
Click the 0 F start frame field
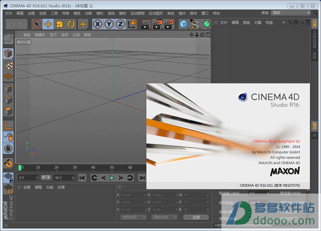coord(28,178)
